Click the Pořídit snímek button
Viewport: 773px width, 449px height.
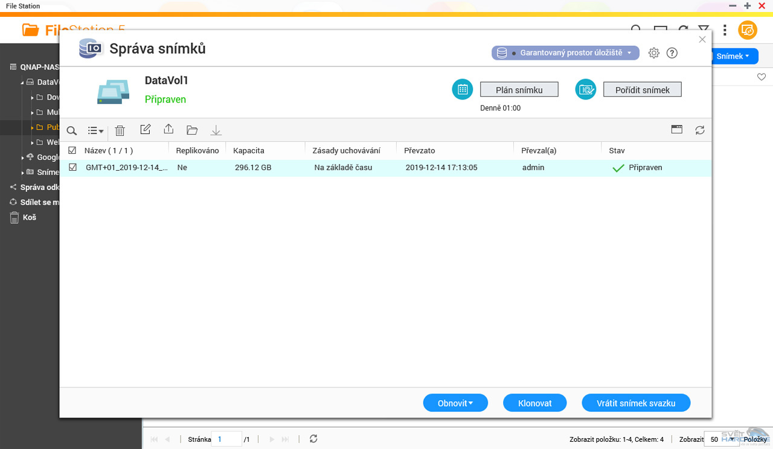[642, 90]
